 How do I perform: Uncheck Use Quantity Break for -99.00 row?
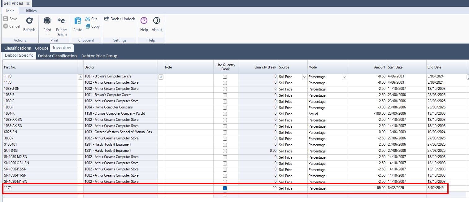click(x=225, y=188)
